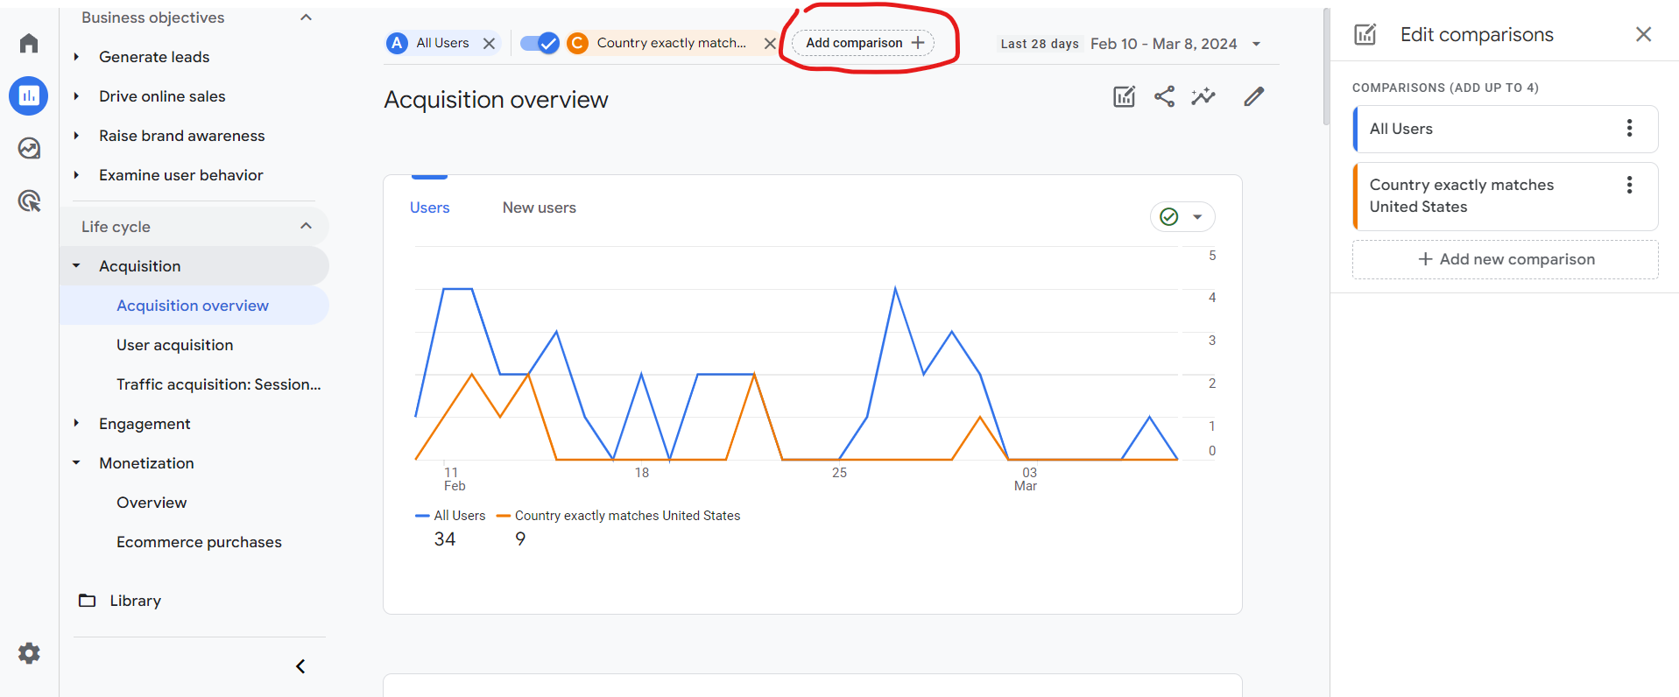Open the Home icon in left rail
Image resolution: width=1679 pixels, height=697 pixels.
coord(29,43)
